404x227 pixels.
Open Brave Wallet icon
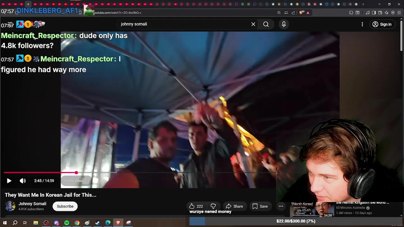click(380, 13)
